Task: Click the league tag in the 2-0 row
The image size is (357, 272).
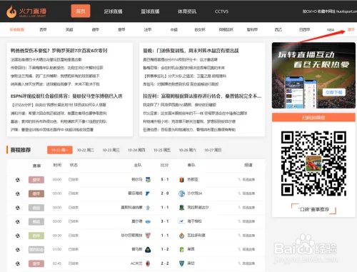Action: tap(36, 193)
